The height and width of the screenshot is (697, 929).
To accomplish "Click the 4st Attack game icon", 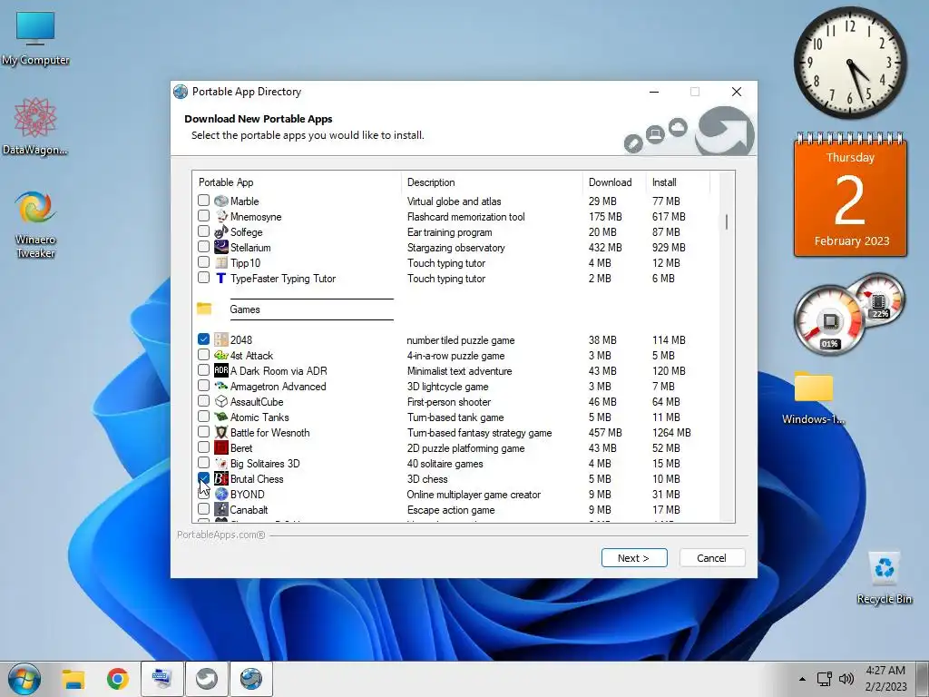I will point(221,355).
